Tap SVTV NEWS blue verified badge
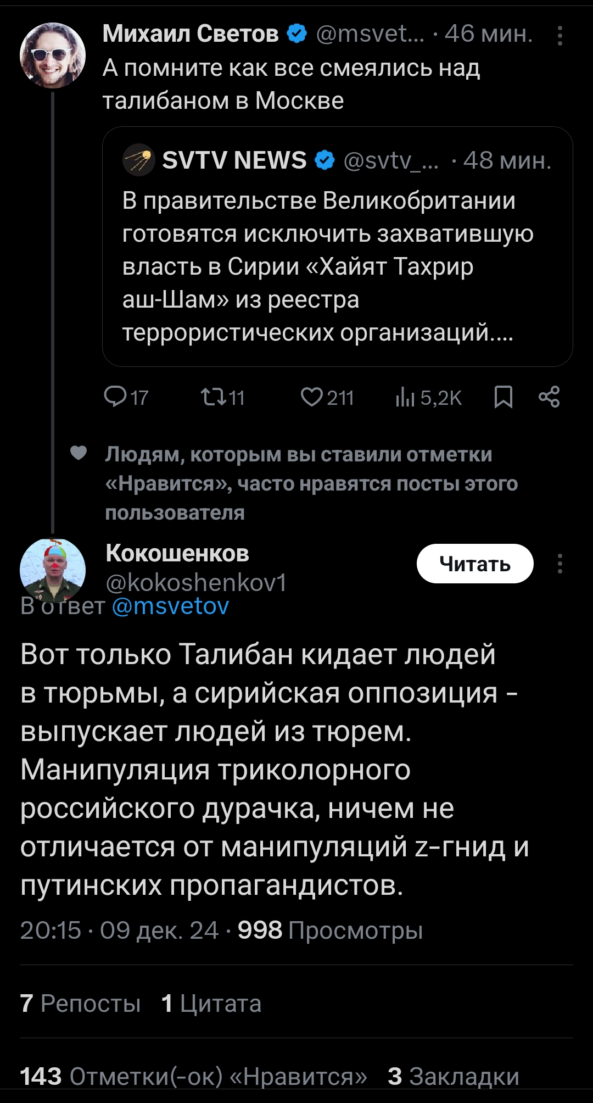The width and height of the screenshot is (593, 1103). 325,160
